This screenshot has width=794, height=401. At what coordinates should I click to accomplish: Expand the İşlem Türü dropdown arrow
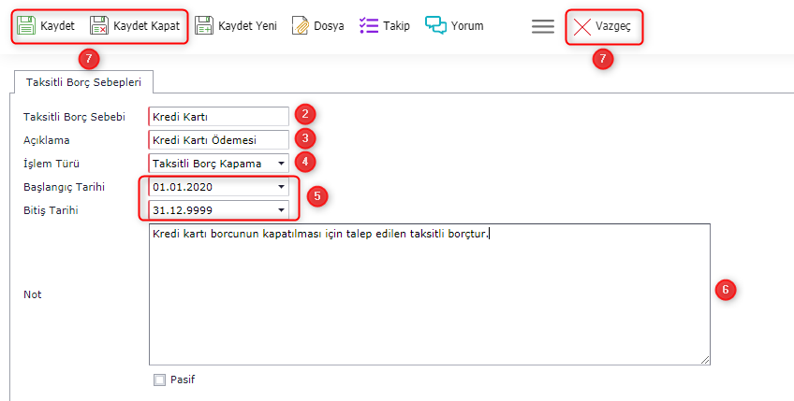point(281,164)
